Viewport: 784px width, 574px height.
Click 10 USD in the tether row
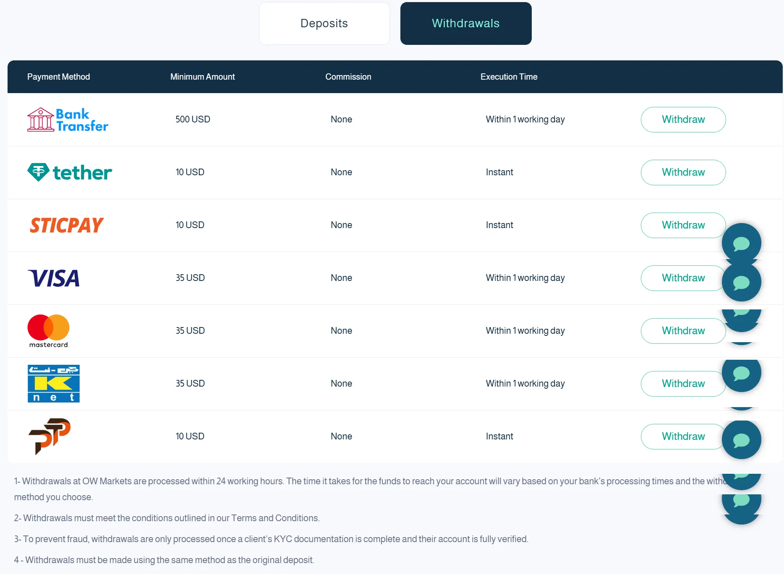(190, 172)
